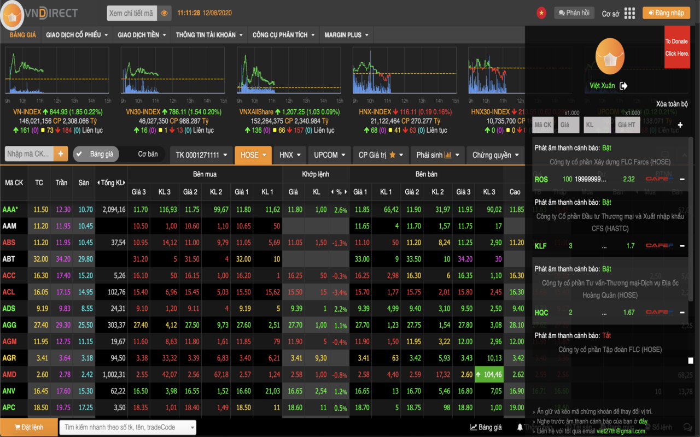
Task: Open the GIAO DỊCH CỔ PHIẾU menu
Action: (77, 35)
